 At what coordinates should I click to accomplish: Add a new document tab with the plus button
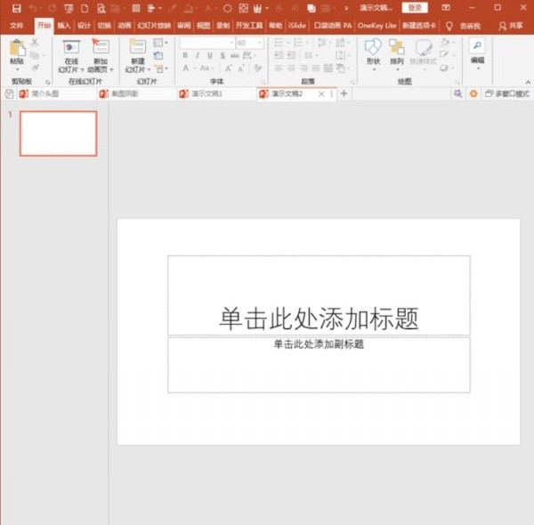click(344, 93)
